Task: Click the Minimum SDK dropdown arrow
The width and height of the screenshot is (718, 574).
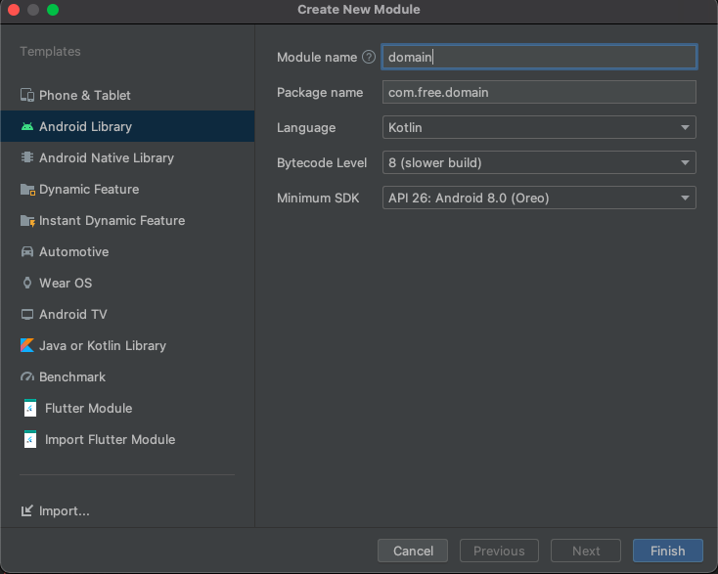Action: [685, 199]
